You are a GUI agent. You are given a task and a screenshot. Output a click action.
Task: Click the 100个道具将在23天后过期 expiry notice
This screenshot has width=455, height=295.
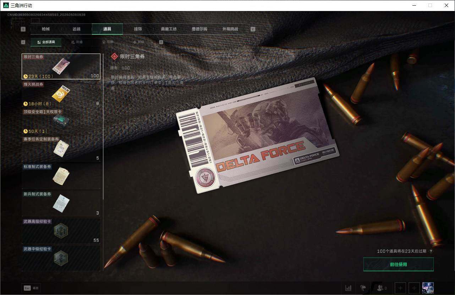tap(402, 251)
